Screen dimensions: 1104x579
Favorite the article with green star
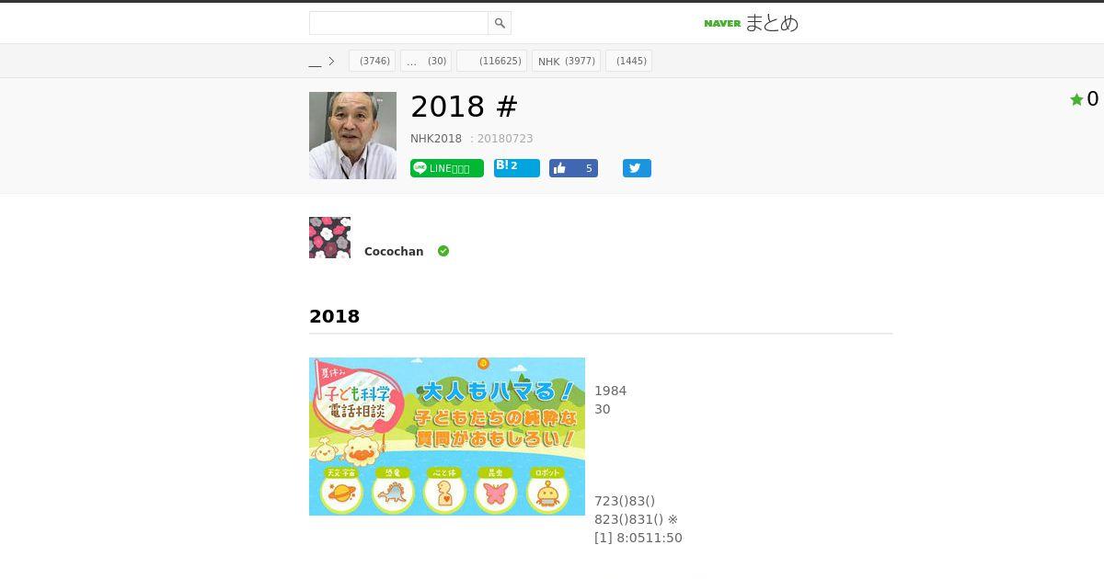tap(1076, 99)
